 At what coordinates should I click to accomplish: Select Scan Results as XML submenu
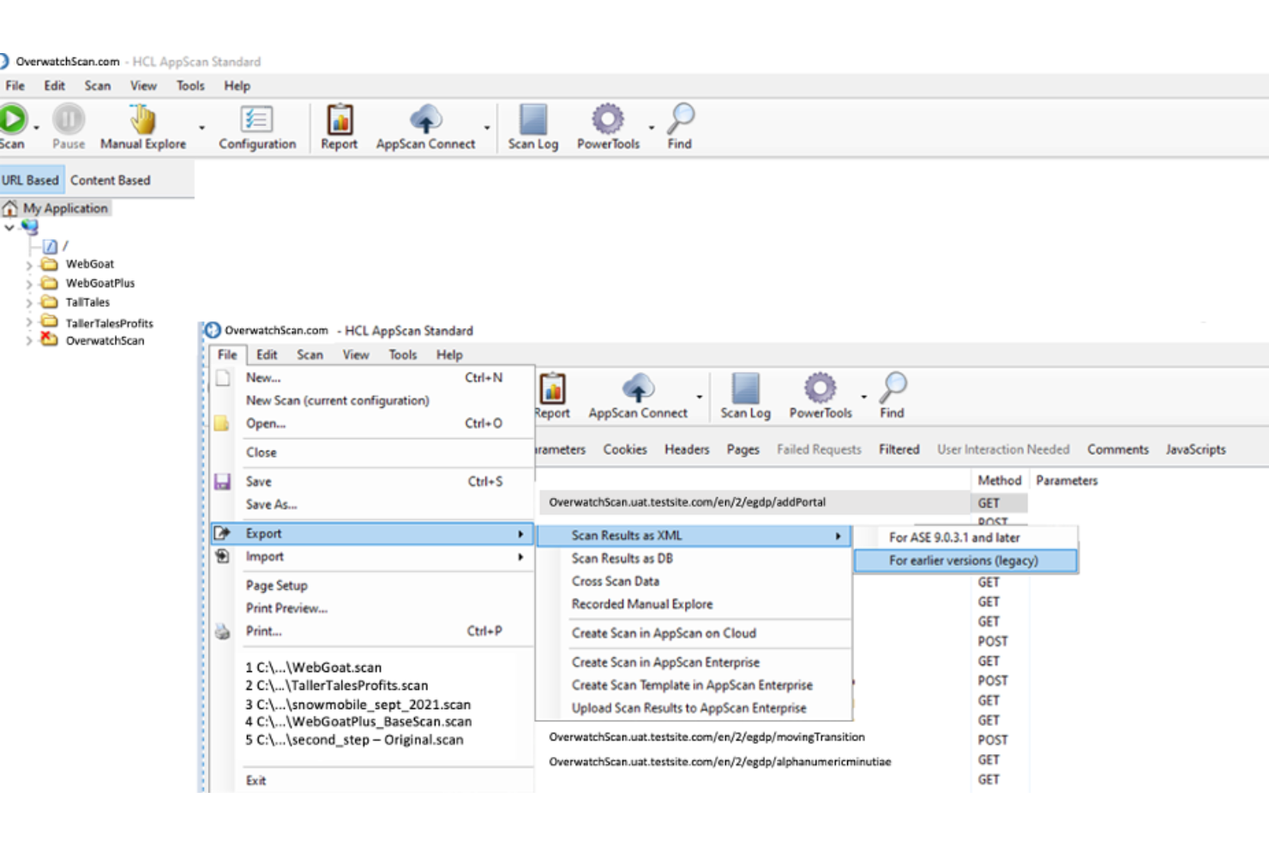(695, 536)
